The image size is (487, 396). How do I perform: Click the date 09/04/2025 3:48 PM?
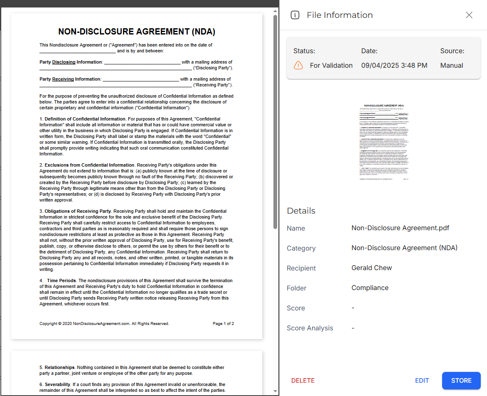[x=394, y=66]
